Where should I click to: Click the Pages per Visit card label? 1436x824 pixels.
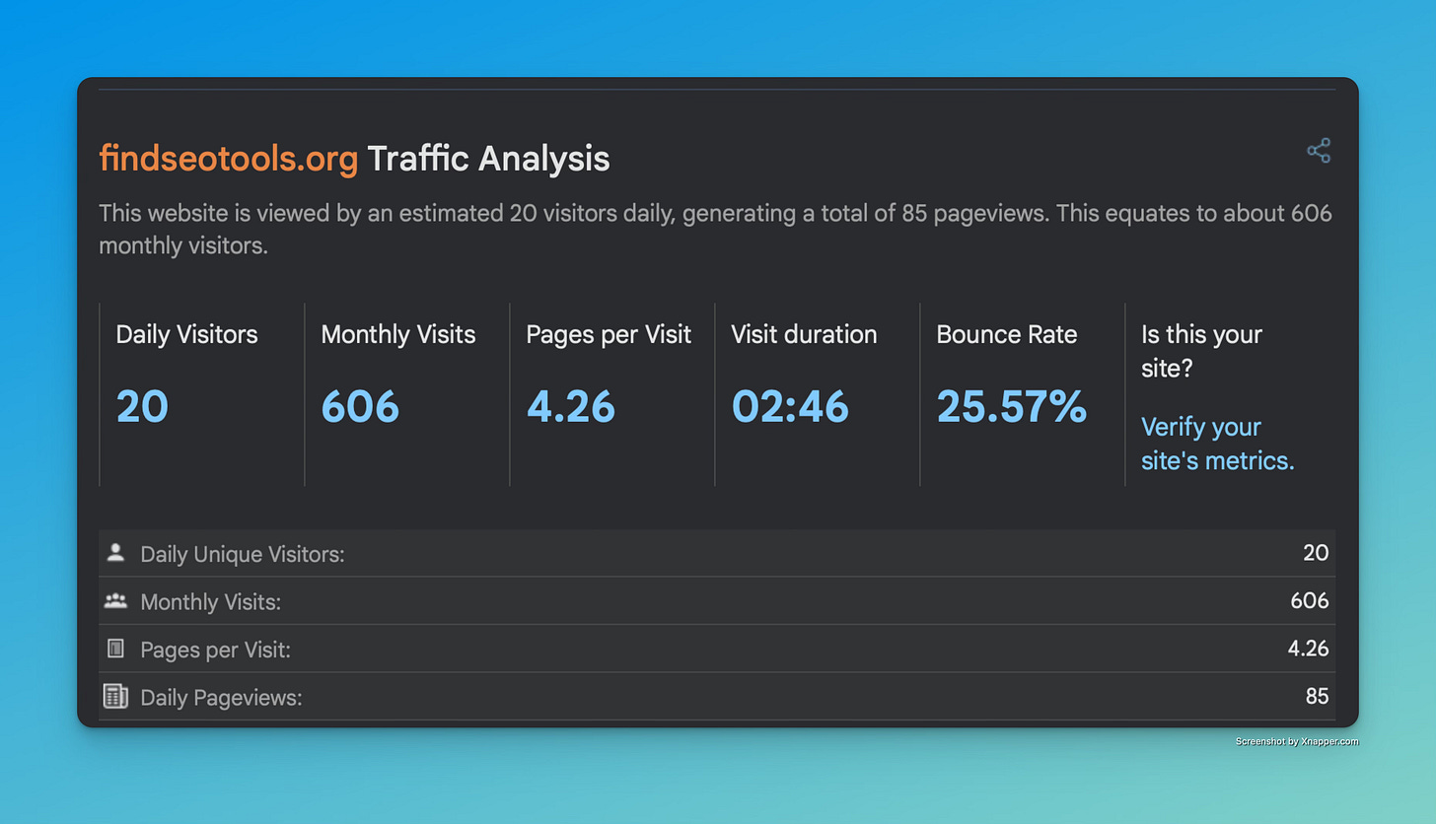pos(609,335)
